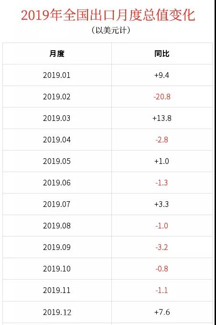Select the 2019.01 month cell
Screen dimensions: 216x325
[x=57, y=75]
